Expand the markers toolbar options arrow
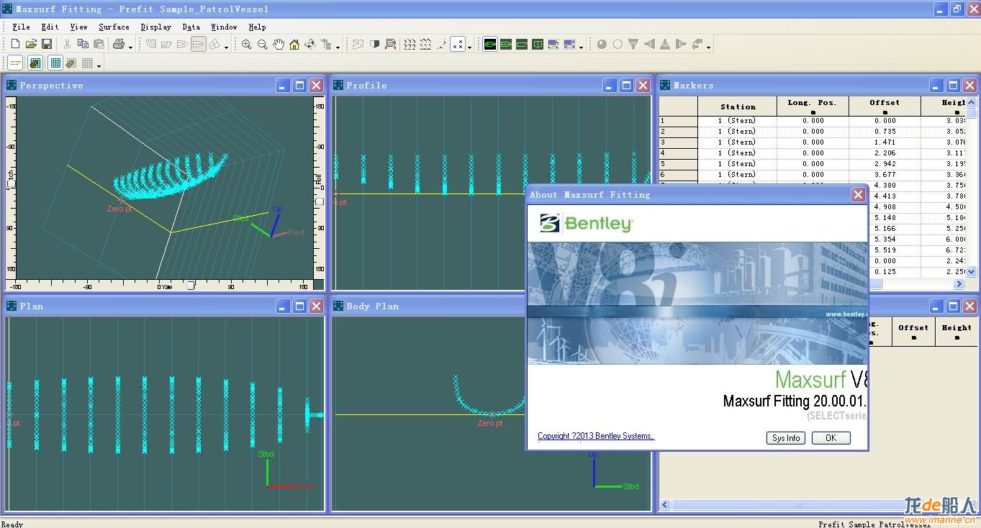This screenshot has width=981, height=528. pyautogui.click(x=469, y=47)
